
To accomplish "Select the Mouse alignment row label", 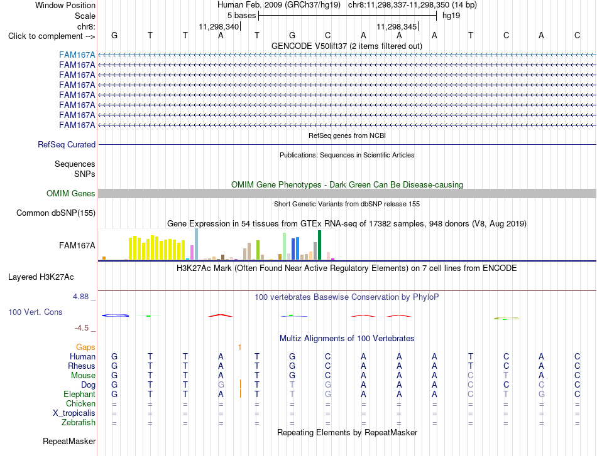I will pos(83,376).
